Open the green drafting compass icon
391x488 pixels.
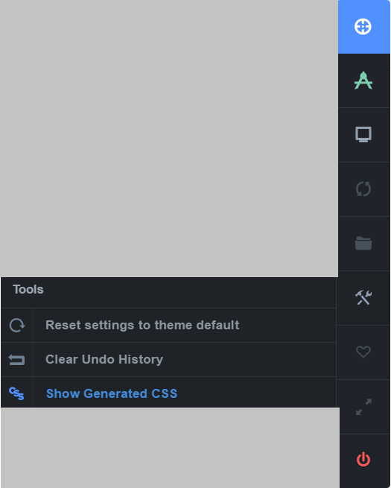(x=363, y=80)
